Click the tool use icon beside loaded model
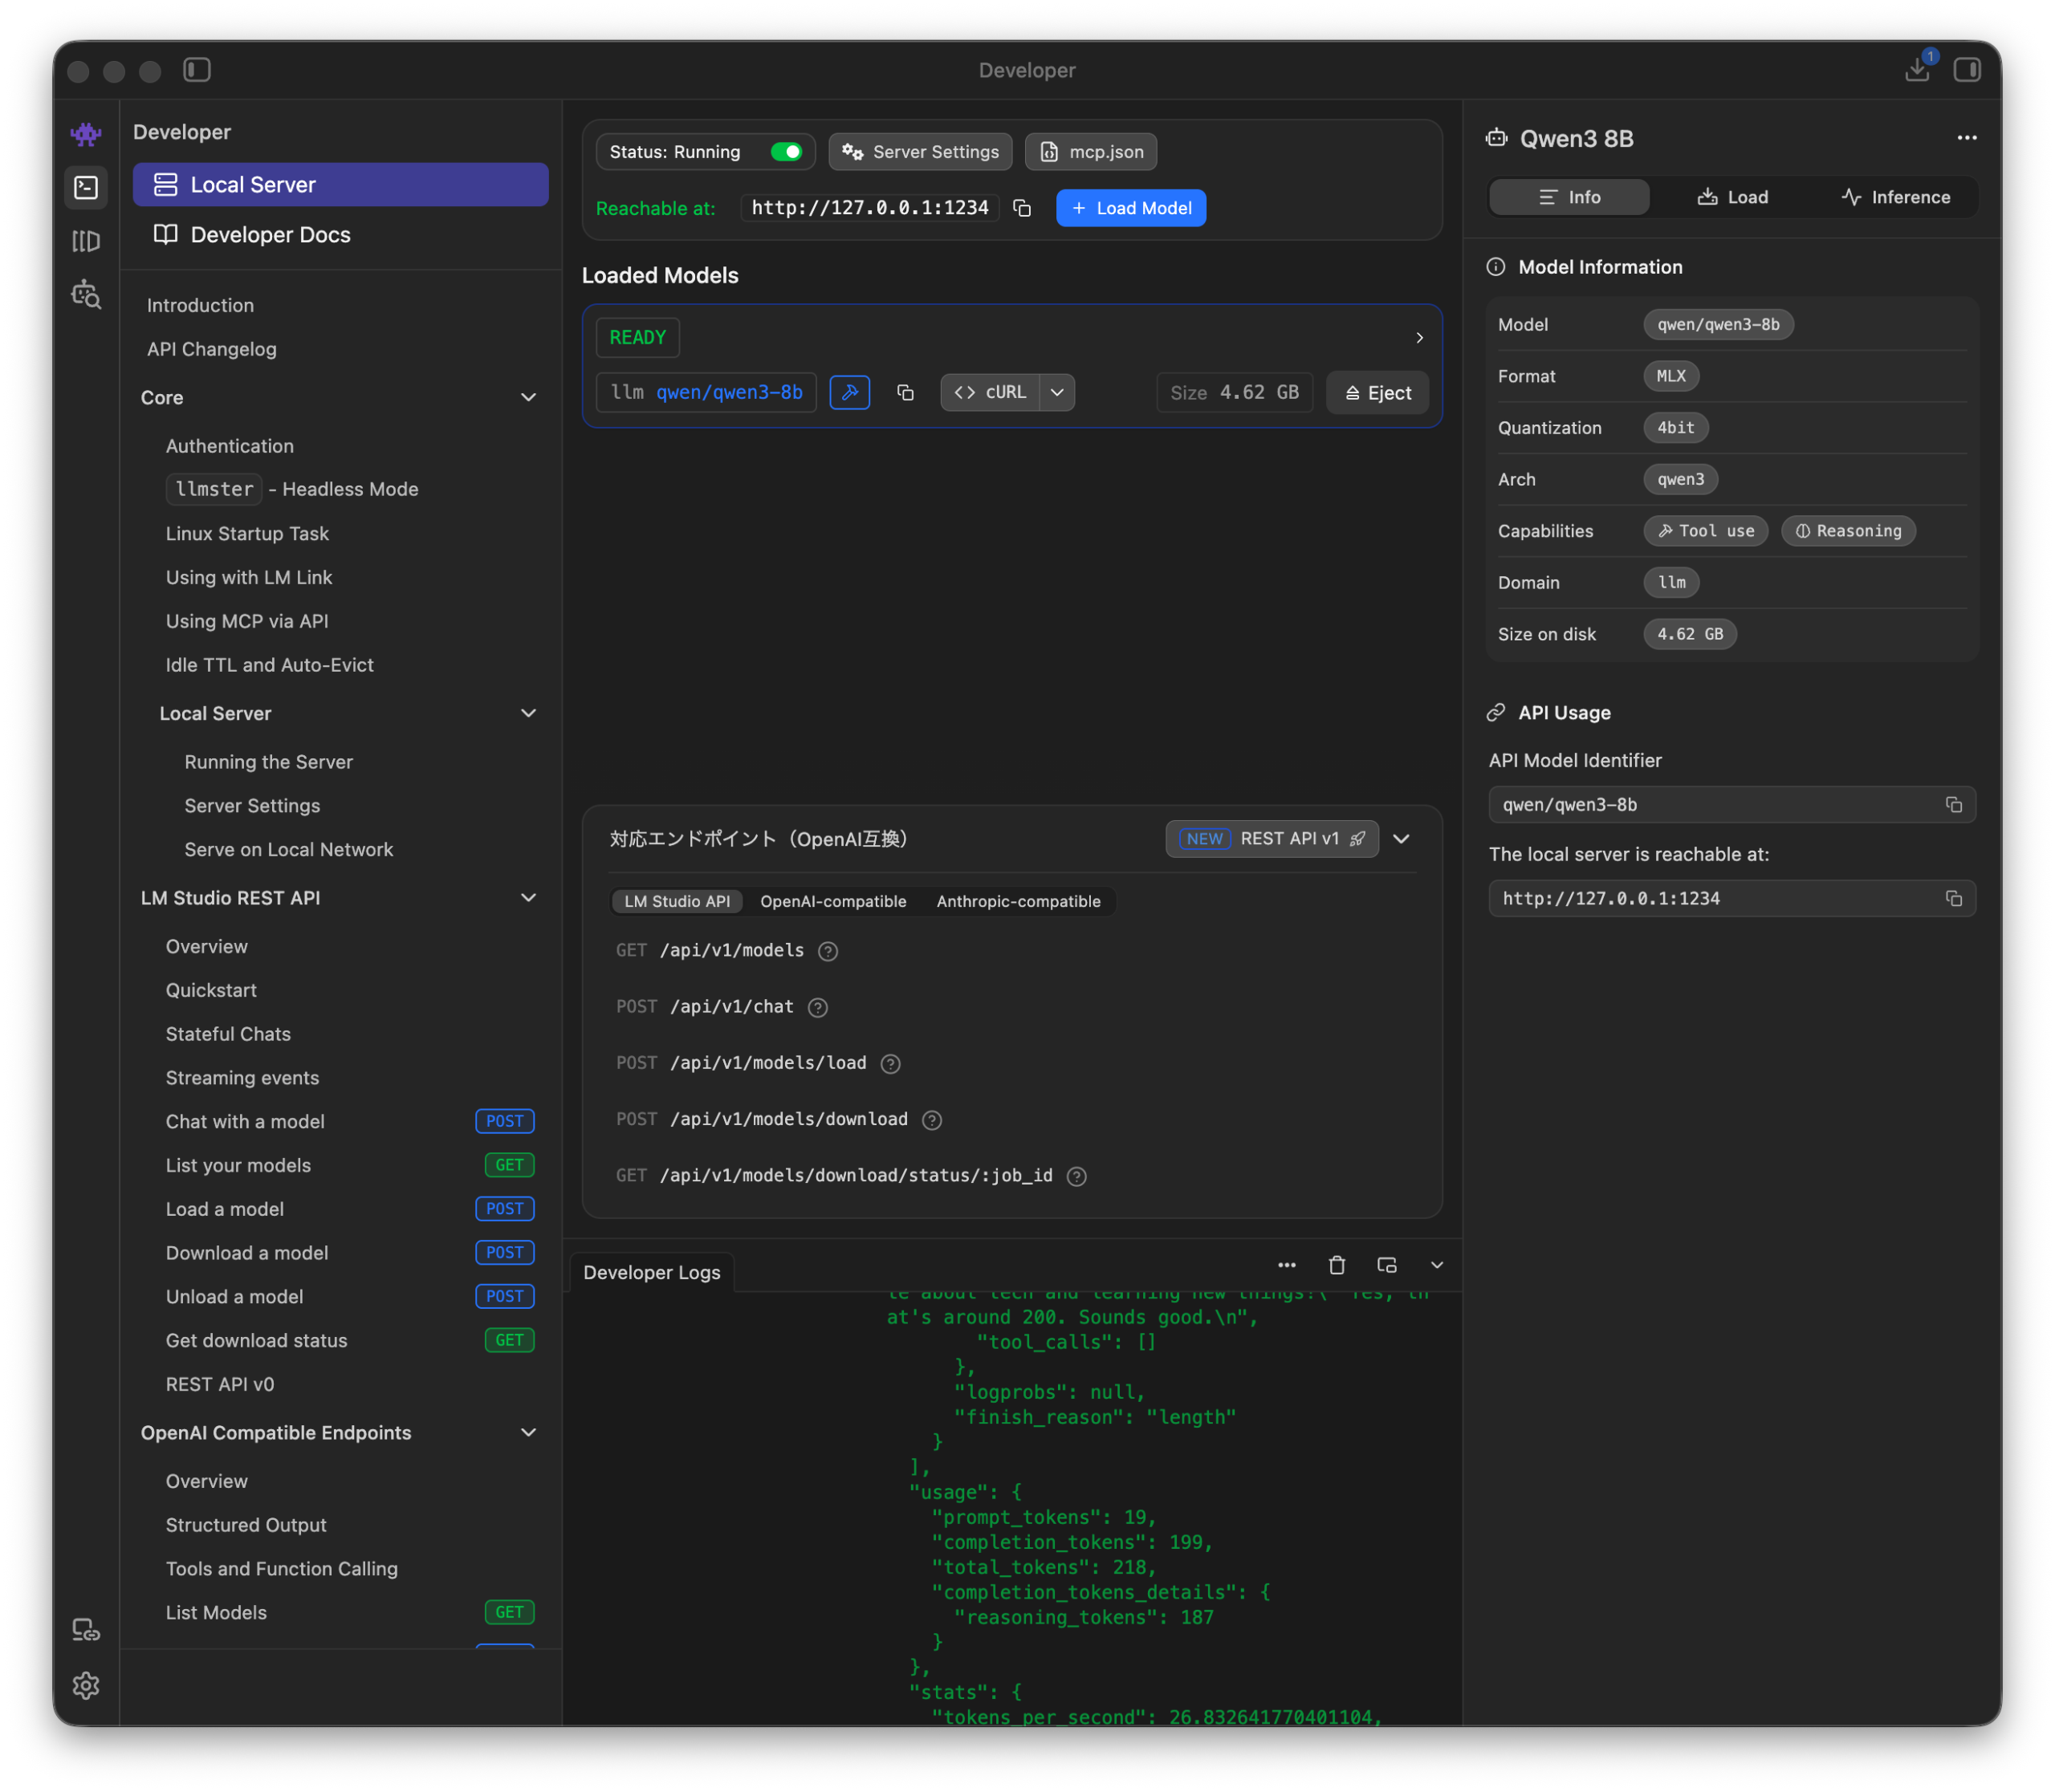This screenshot has height=1792, width=2055. [849, 393]
